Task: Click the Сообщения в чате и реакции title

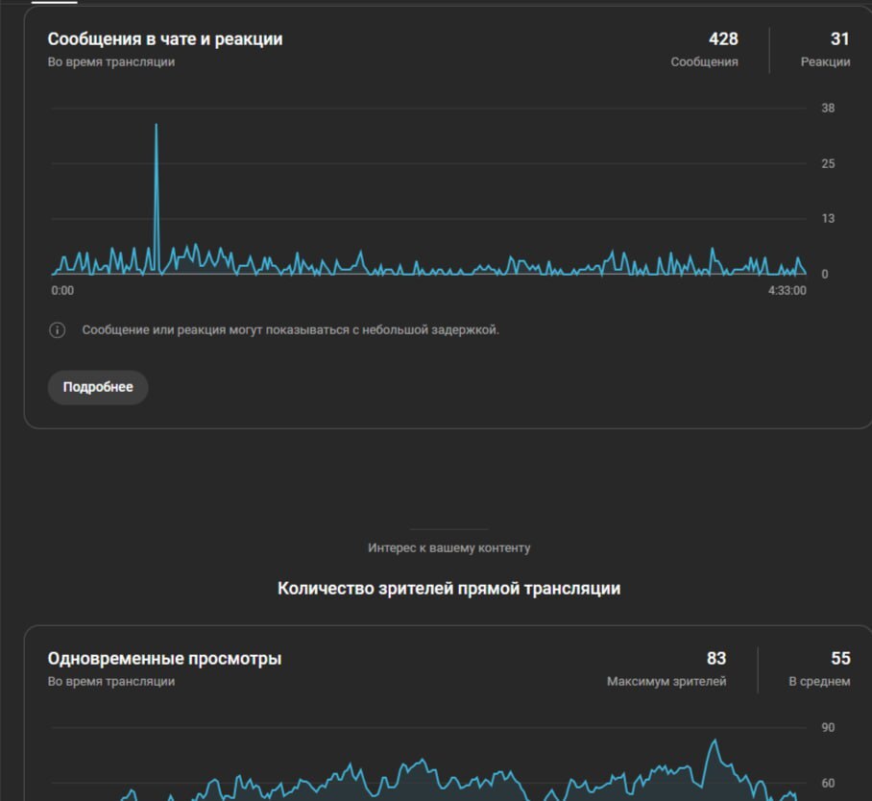Action: click(165, 39)
